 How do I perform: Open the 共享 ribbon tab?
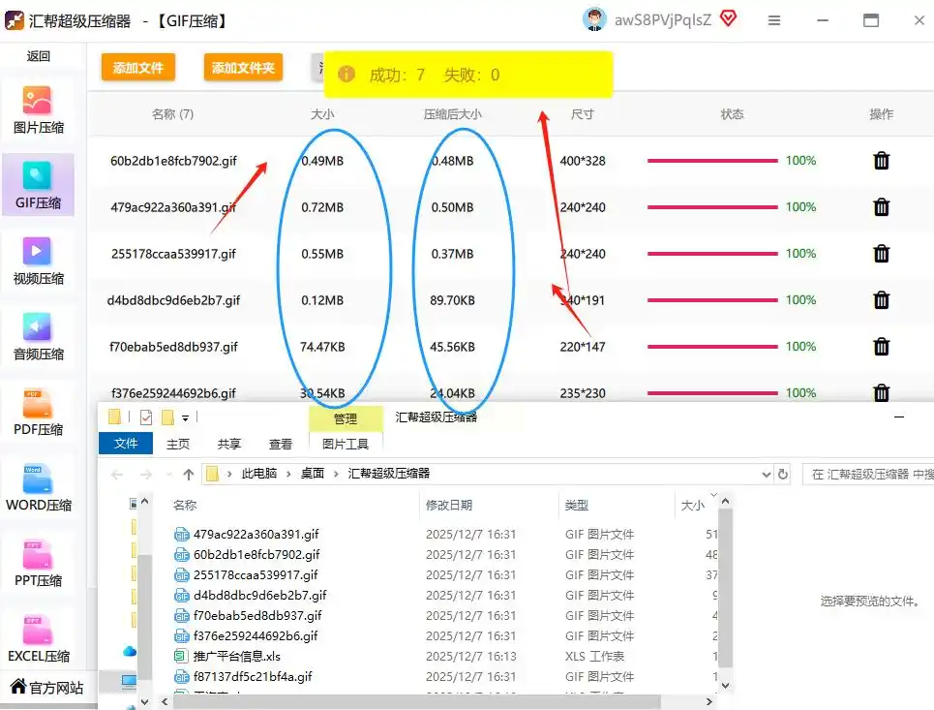(x=228, y=445)
